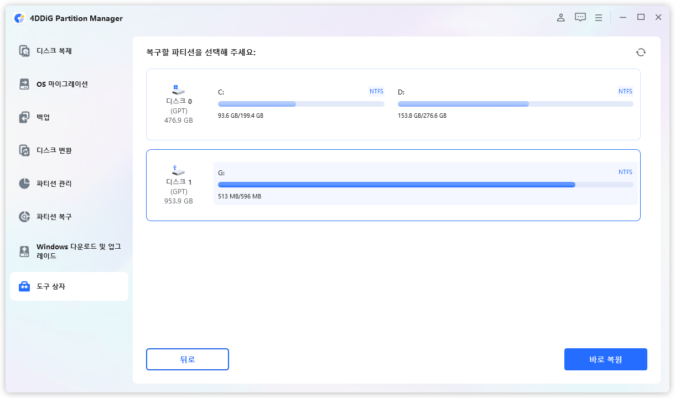This screenshot has height=398, width=675.
Task: Select the D: partition on Disk 0
Action: tap(515, 104)
